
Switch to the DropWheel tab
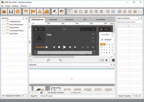(53, 19)
